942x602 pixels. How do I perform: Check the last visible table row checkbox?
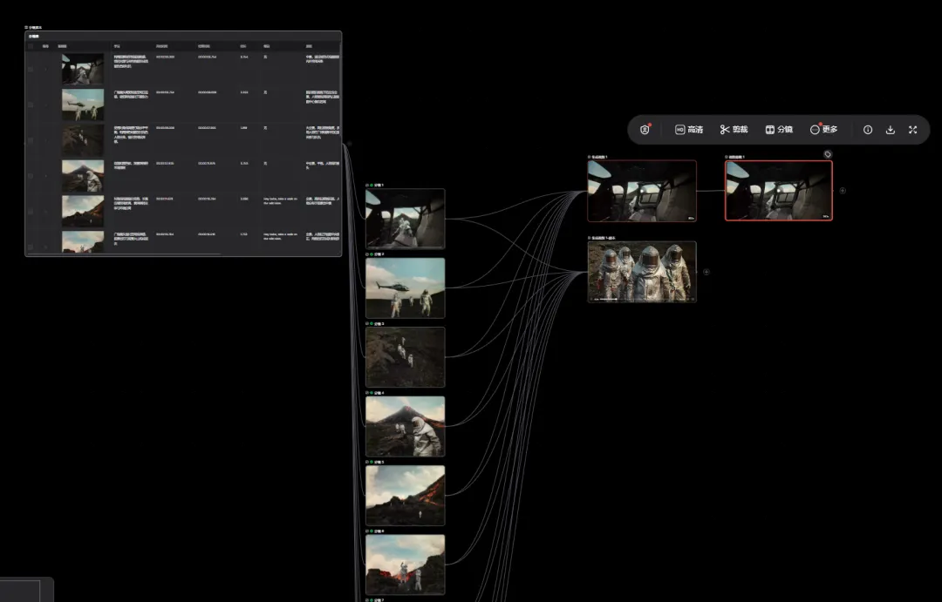pos(31,246)
